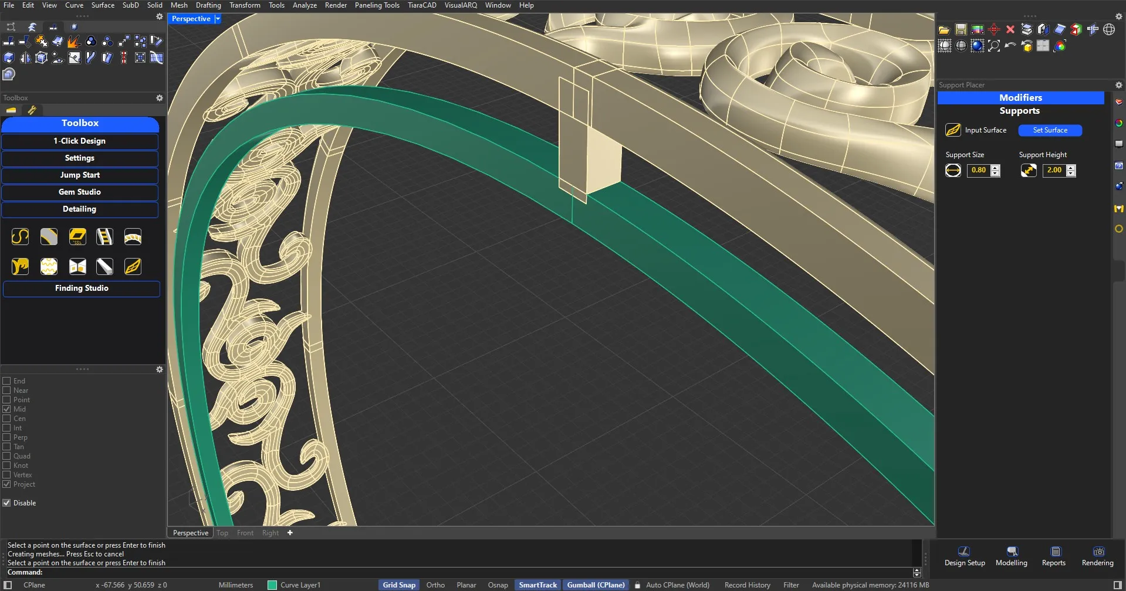Switch to the Front viewport tab
Image resolution: width=1126 pixels, height=591 pixels.
(245, 533)
